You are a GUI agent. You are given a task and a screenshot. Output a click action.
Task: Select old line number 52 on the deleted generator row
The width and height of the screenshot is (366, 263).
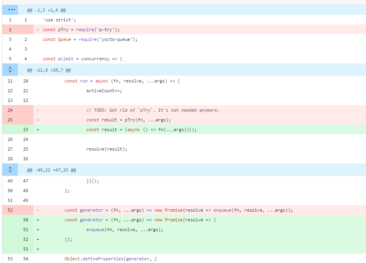pyautogui.click(x=10, y=210)
